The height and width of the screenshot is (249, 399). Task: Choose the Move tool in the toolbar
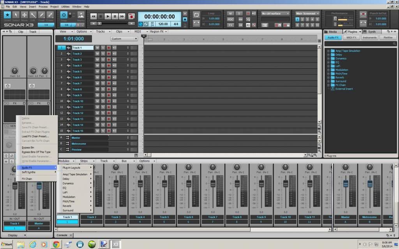(x=24, y=15)
